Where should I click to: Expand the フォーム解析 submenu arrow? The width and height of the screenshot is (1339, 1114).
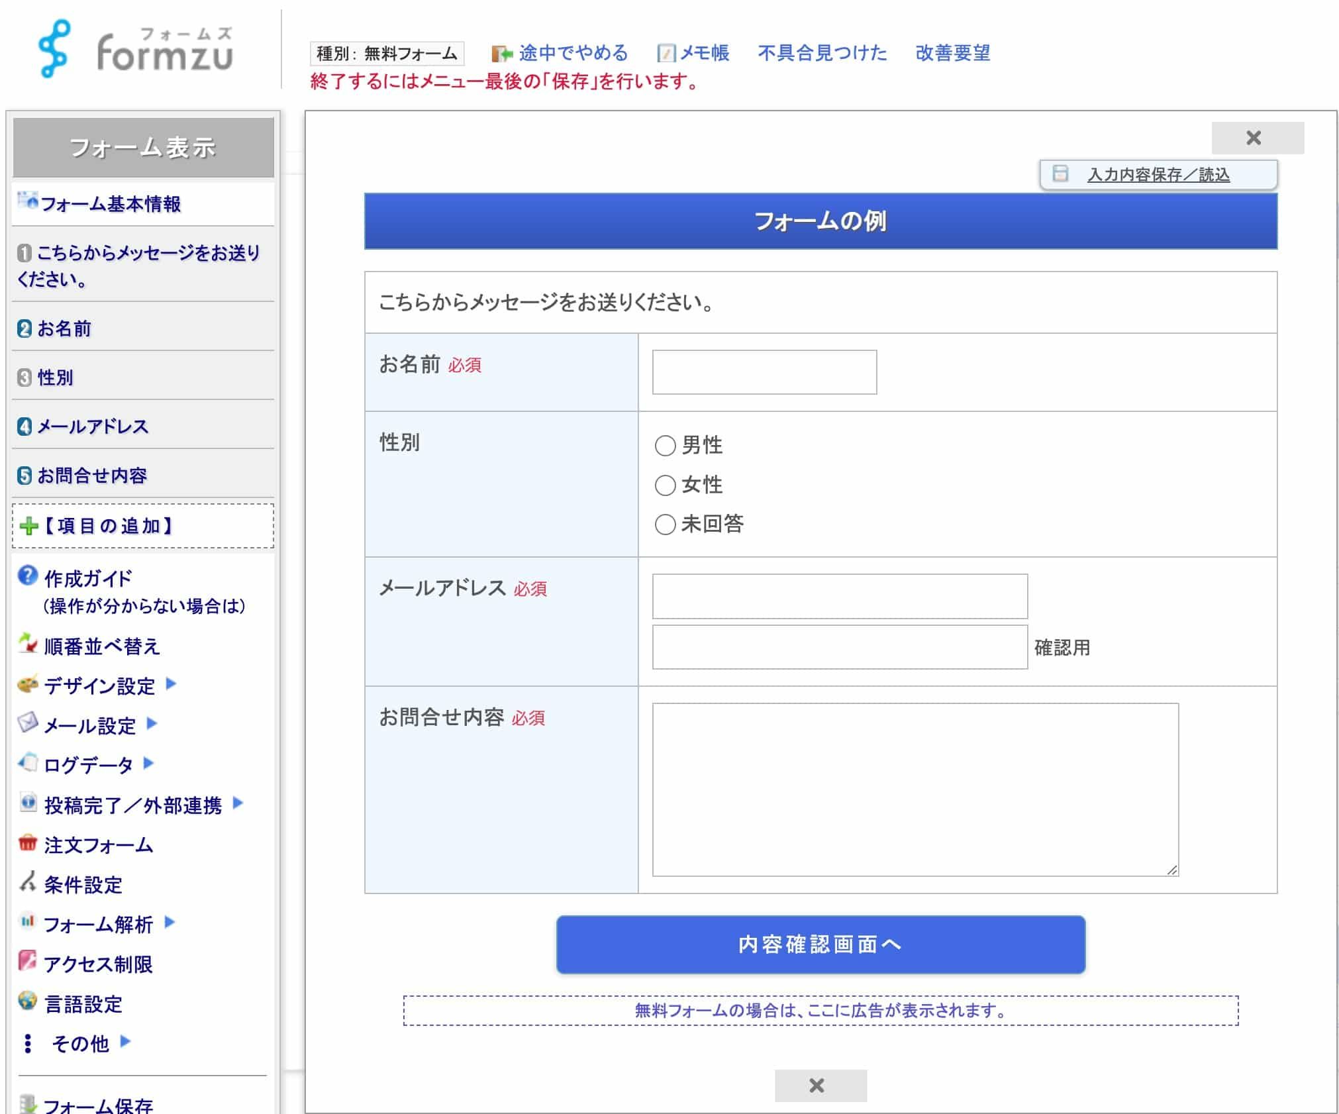click(170, 923)
